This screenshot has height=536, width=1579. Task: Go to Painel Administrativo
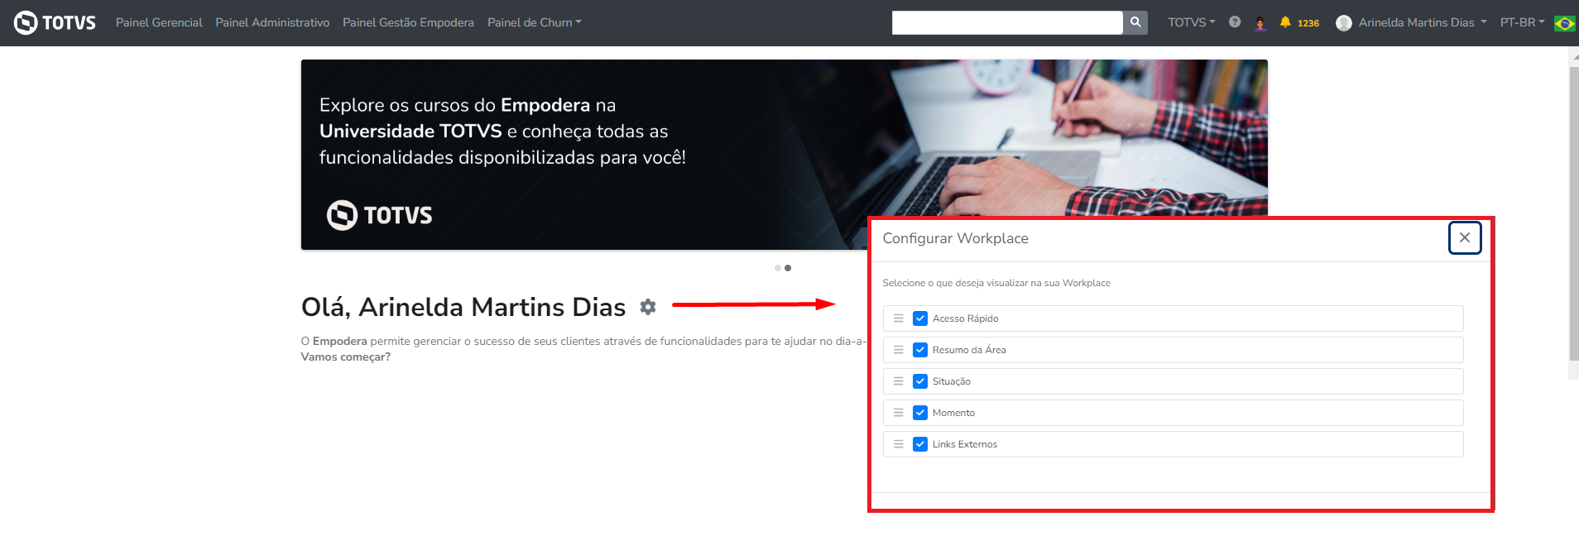pyautogui.click(x=272, y=22)
